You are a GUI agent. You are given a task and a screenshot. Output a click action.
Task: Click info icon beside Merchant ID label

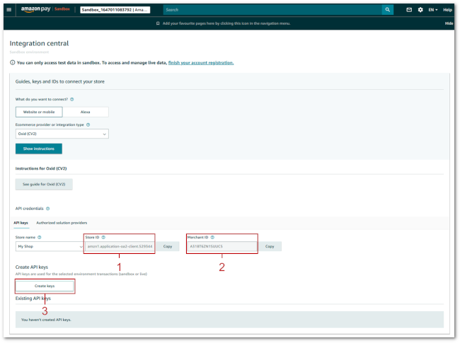(212, 238)
